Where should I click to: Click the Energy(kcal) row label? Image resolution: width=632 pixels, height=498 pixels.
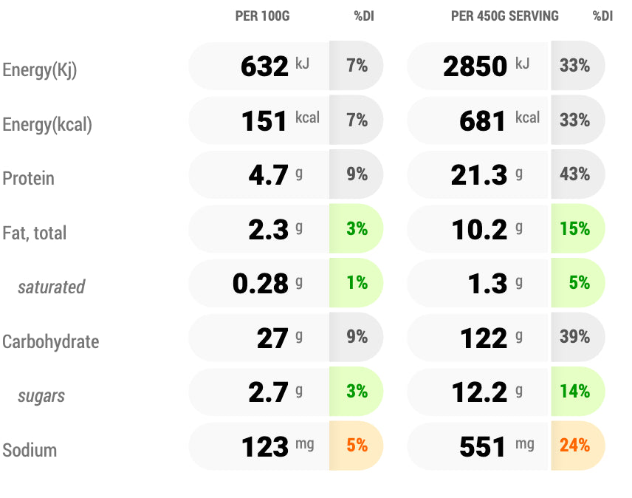[x=47, y=125]
